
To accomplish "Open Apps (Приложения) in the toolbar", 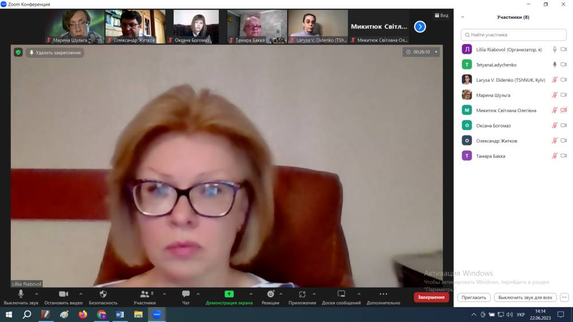I will pos(302,294).
